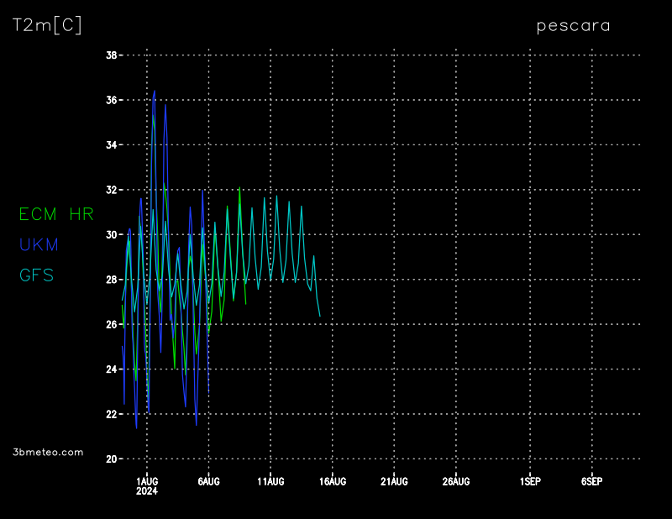The image size is (672, 519).
Task: Open the 3bmeteo.com watermark link
Action: [49, 452]
